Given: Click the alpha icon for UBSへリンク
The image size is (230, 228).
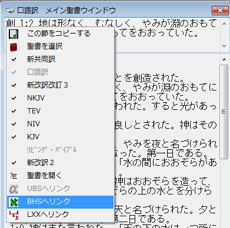Looking at the screenshot, I should [14, 189].
